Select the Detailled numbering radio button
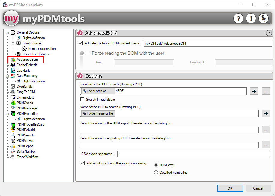Screen dimensions: 275x196 156,173
